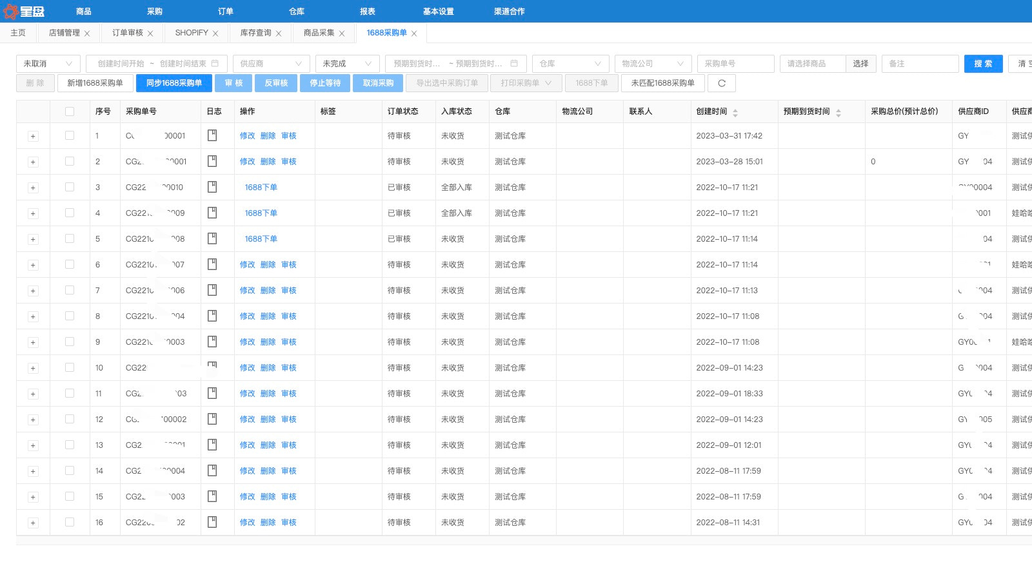Open the 未完成 filter dropdown
Image resolution: width=1032 pixels, height=580 pixels.
(x=347, y=63)
